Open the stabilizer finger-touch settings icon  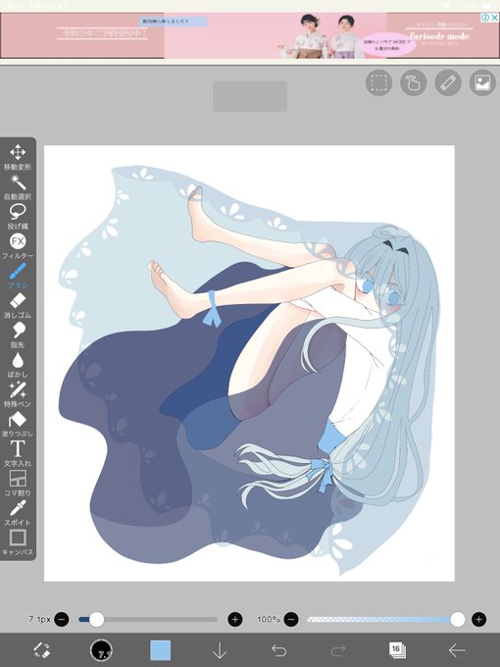click(x=414, y=82)
